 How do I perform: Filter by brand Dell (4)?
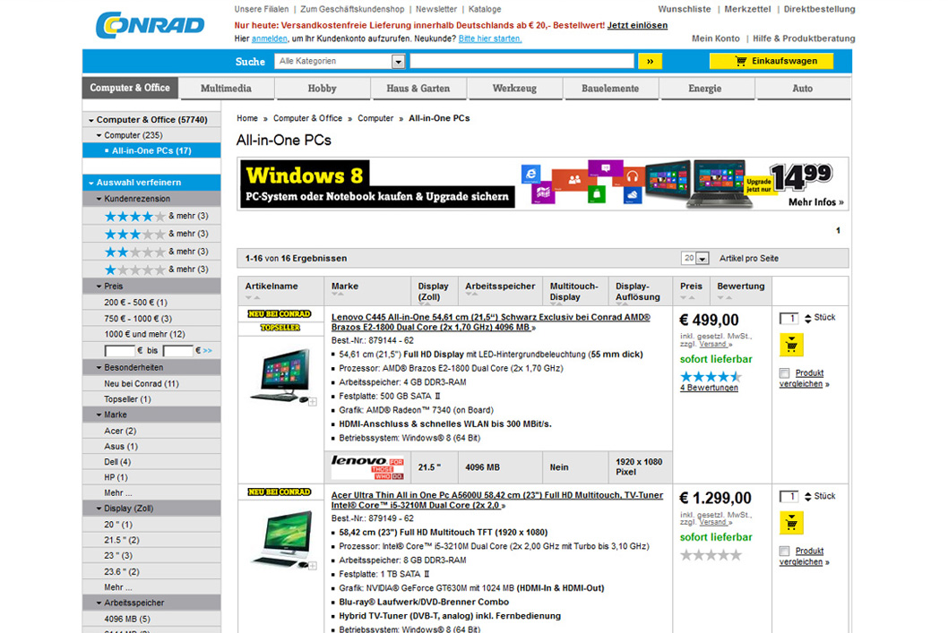[117, 462]
